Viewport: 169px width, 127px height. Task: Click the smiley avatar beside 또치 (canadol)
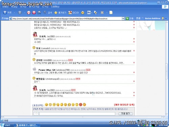pos(34,47)
